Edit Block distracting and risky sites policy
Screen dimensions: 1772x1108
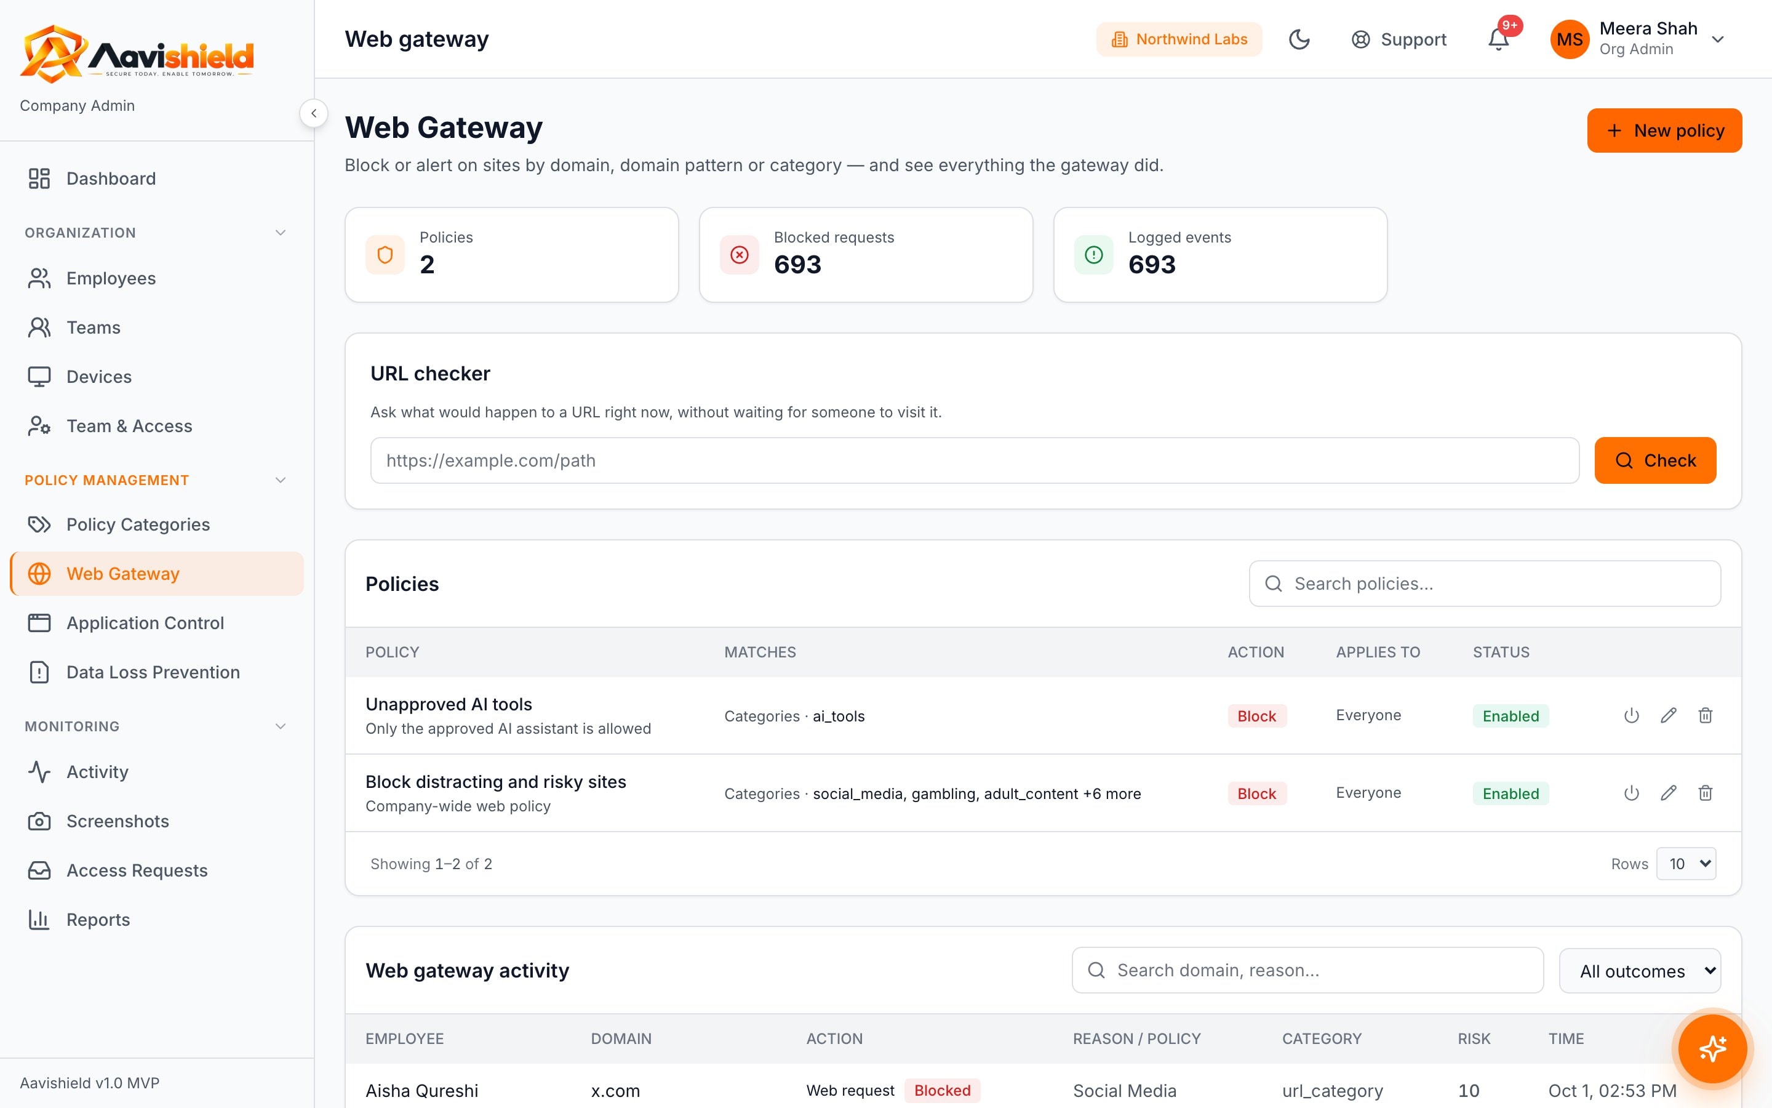1668,793
